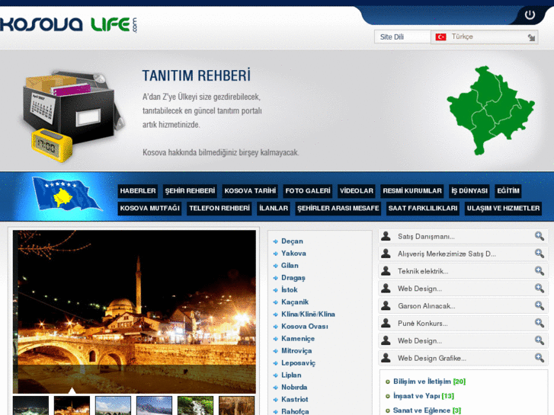The width and height of the screenshot is (554, 415).
Task: Go to İŞ DÜNYASI section
Action: point(469,190)
